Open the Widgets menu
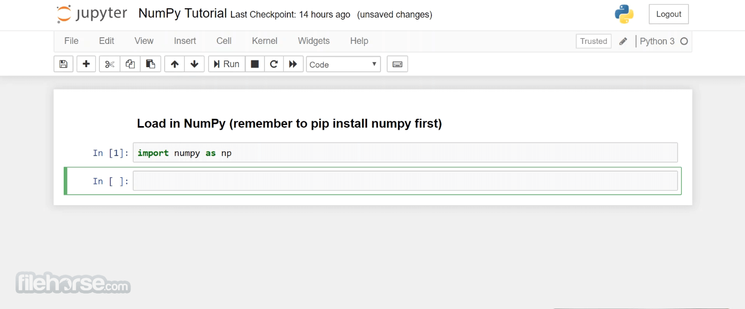Viewport: 745px width, 309px height. click(314, 41)
